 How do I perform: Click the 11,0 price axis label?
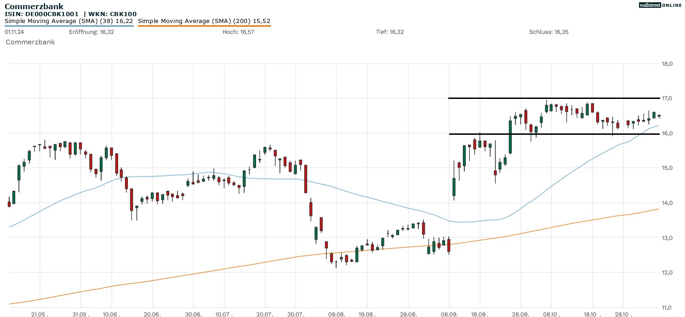(x=667, y=307)
